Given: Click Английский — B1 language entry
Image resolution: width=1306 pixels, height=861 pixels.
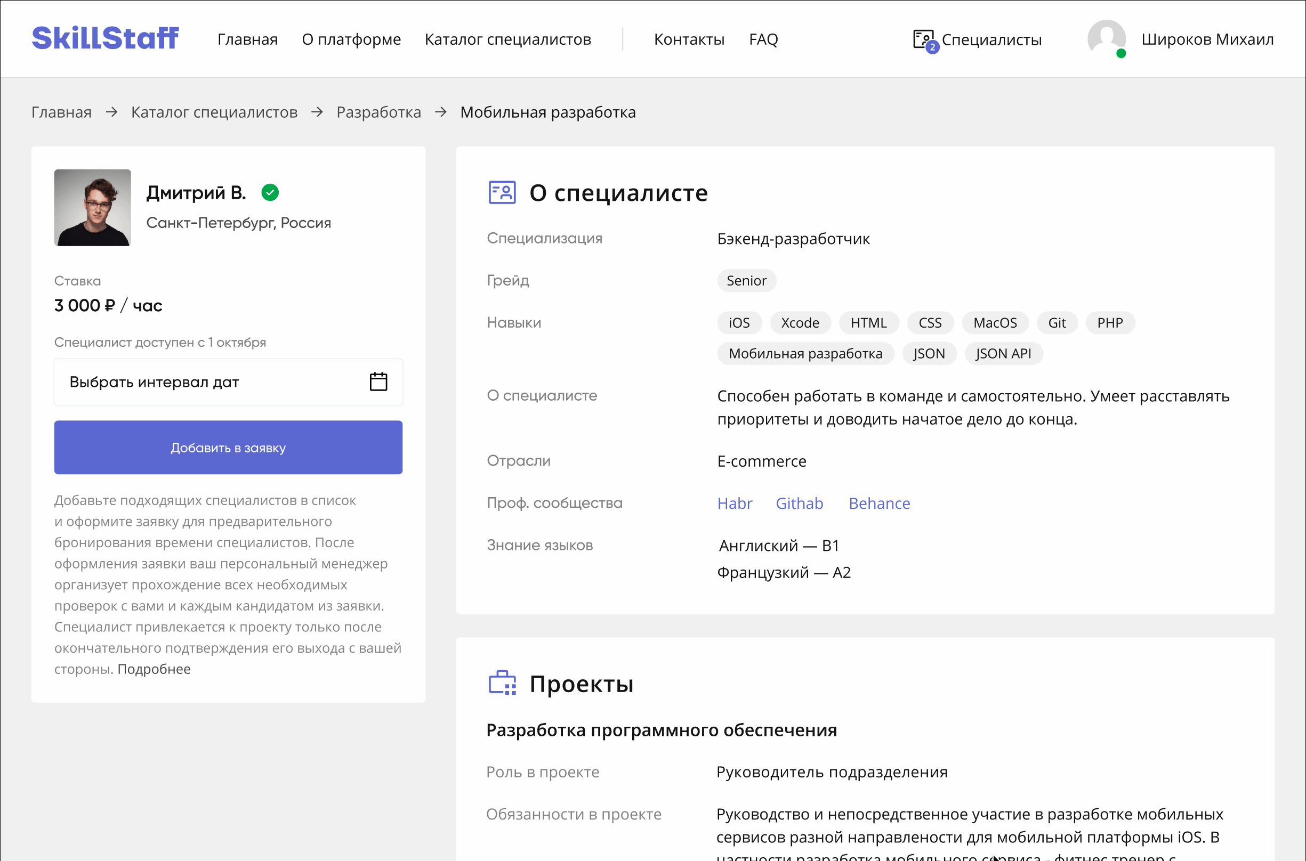Looking at the screenshot, I should [779, 546].
